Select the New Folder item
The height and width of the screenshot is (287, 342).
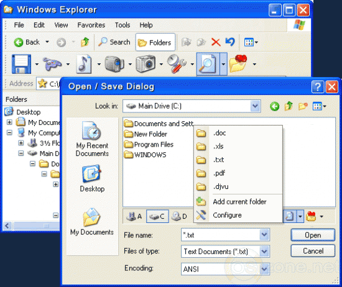click(x=146, y=134)
